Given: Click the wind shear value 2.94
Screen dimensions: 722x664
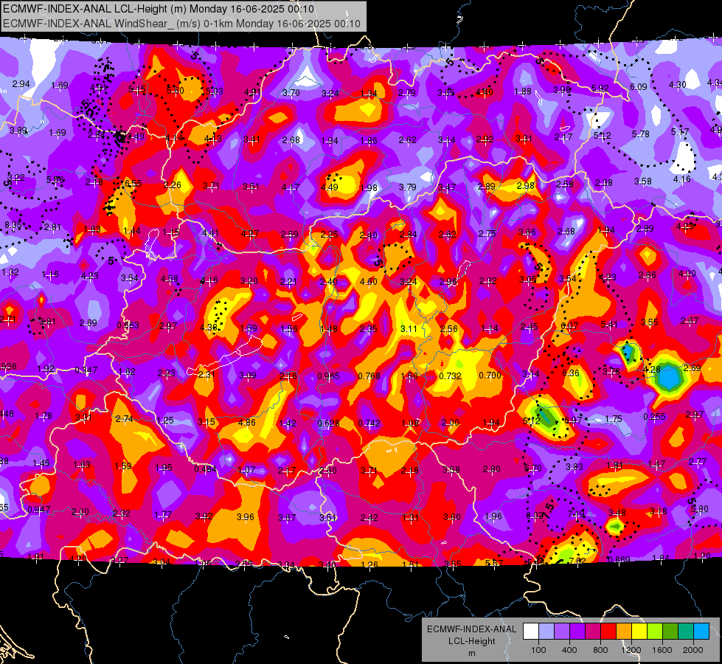Looking at the screenshot, I should coord(21,84).
